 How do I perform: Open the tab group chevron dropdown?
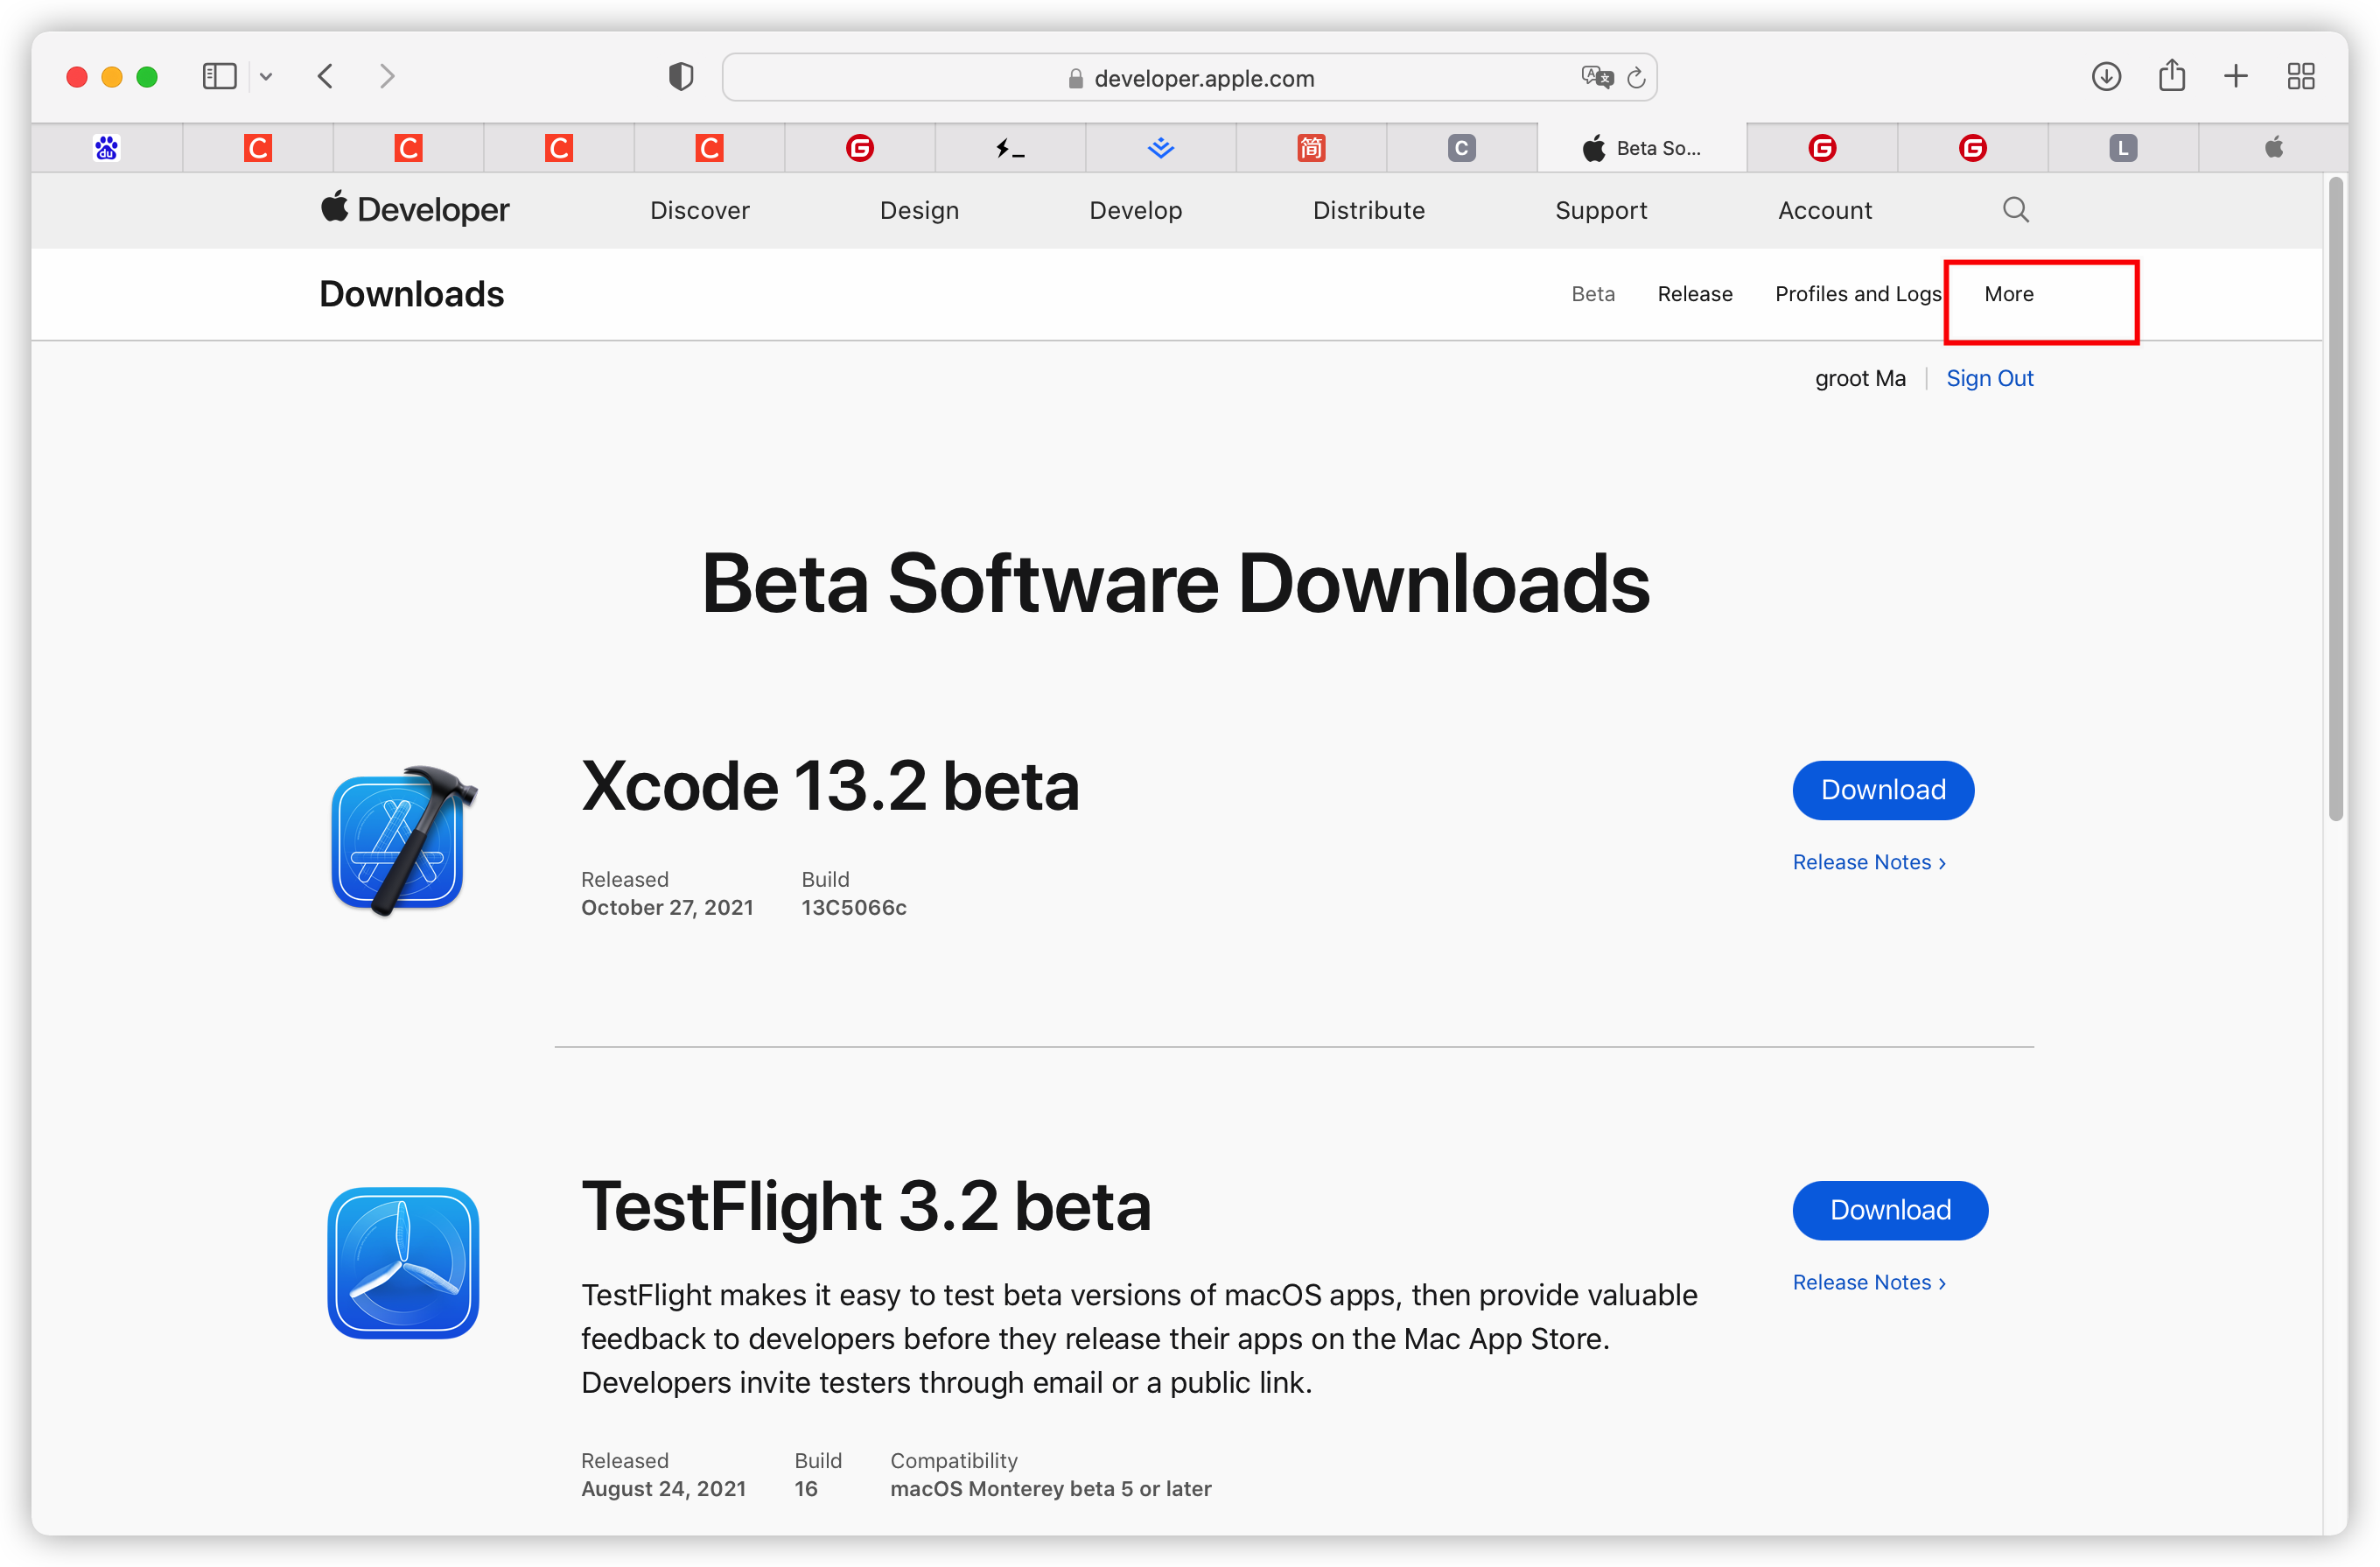click(266, 76)
